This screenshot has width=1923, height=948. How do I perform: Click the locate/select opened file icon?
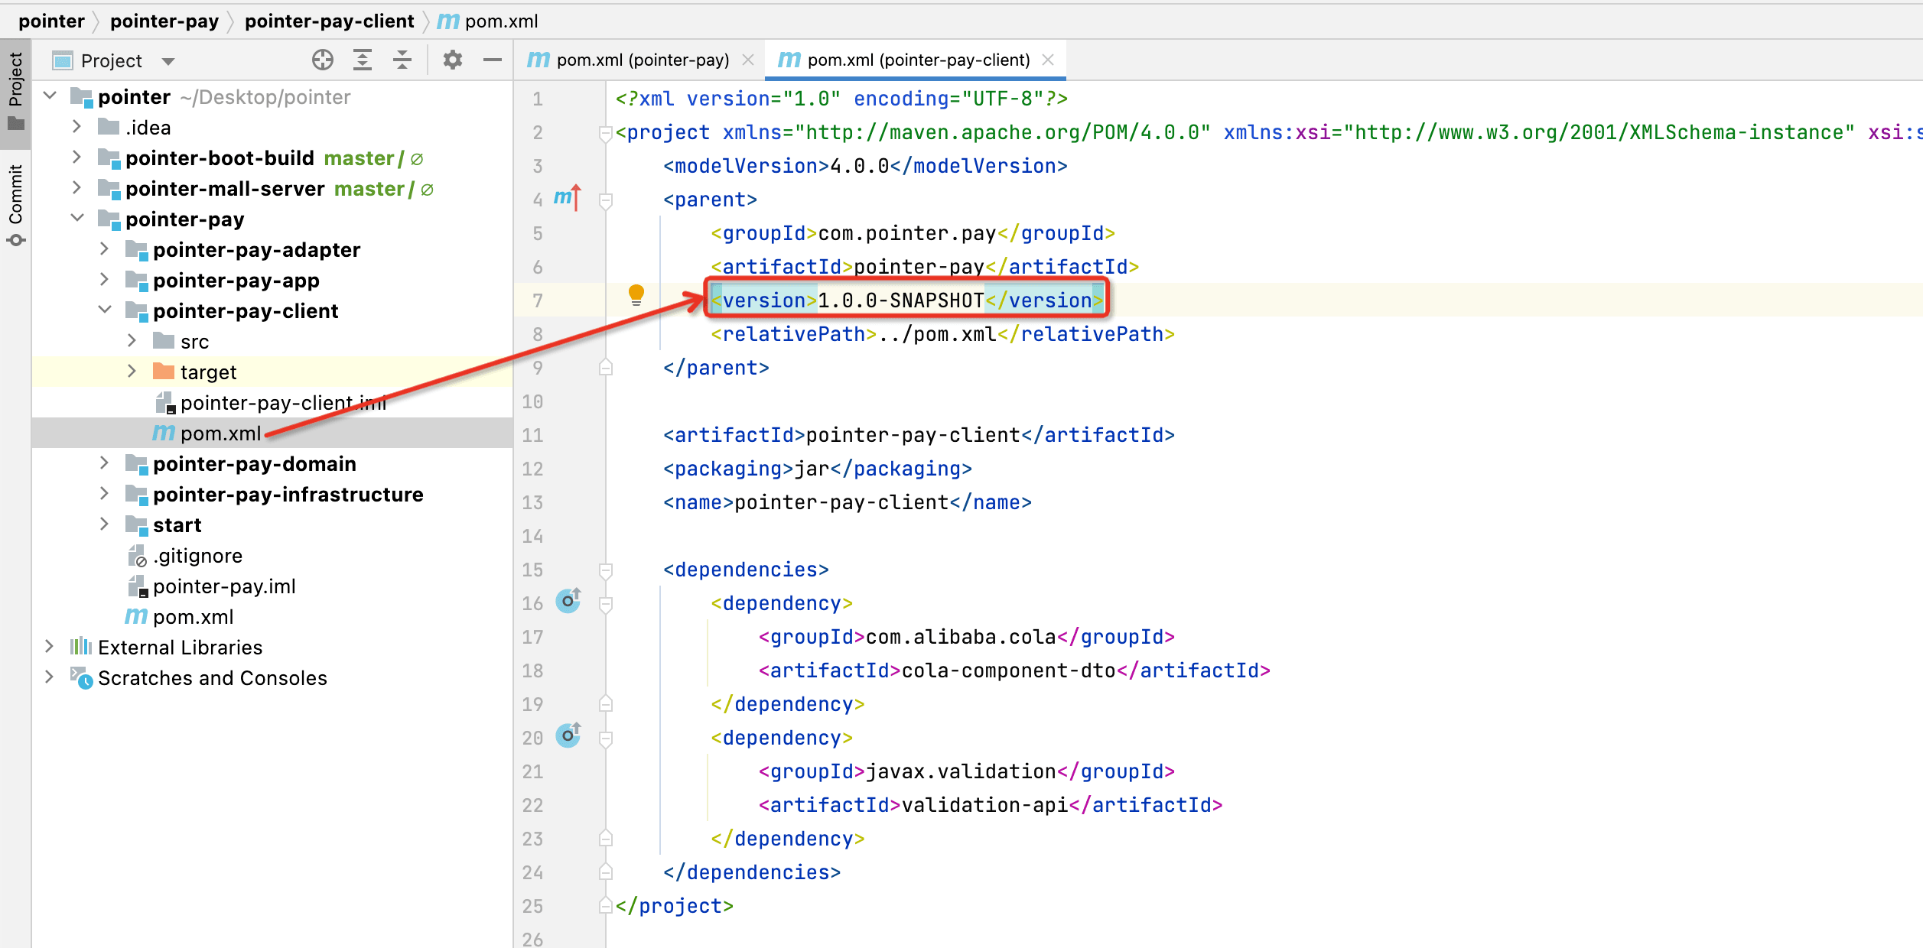(323, 60)
